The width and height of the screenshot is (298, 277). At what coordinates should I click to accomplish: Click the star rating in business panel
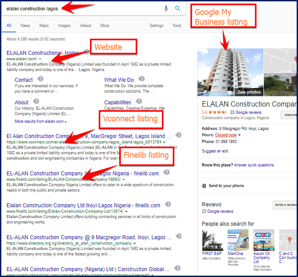pyautogui.click(x=217, y=112)
